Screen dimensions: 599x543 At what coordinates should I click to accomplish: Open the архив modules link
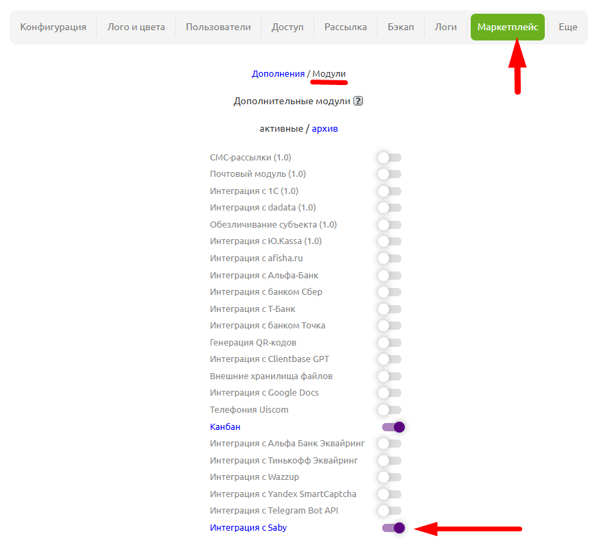tap(325, 128)
